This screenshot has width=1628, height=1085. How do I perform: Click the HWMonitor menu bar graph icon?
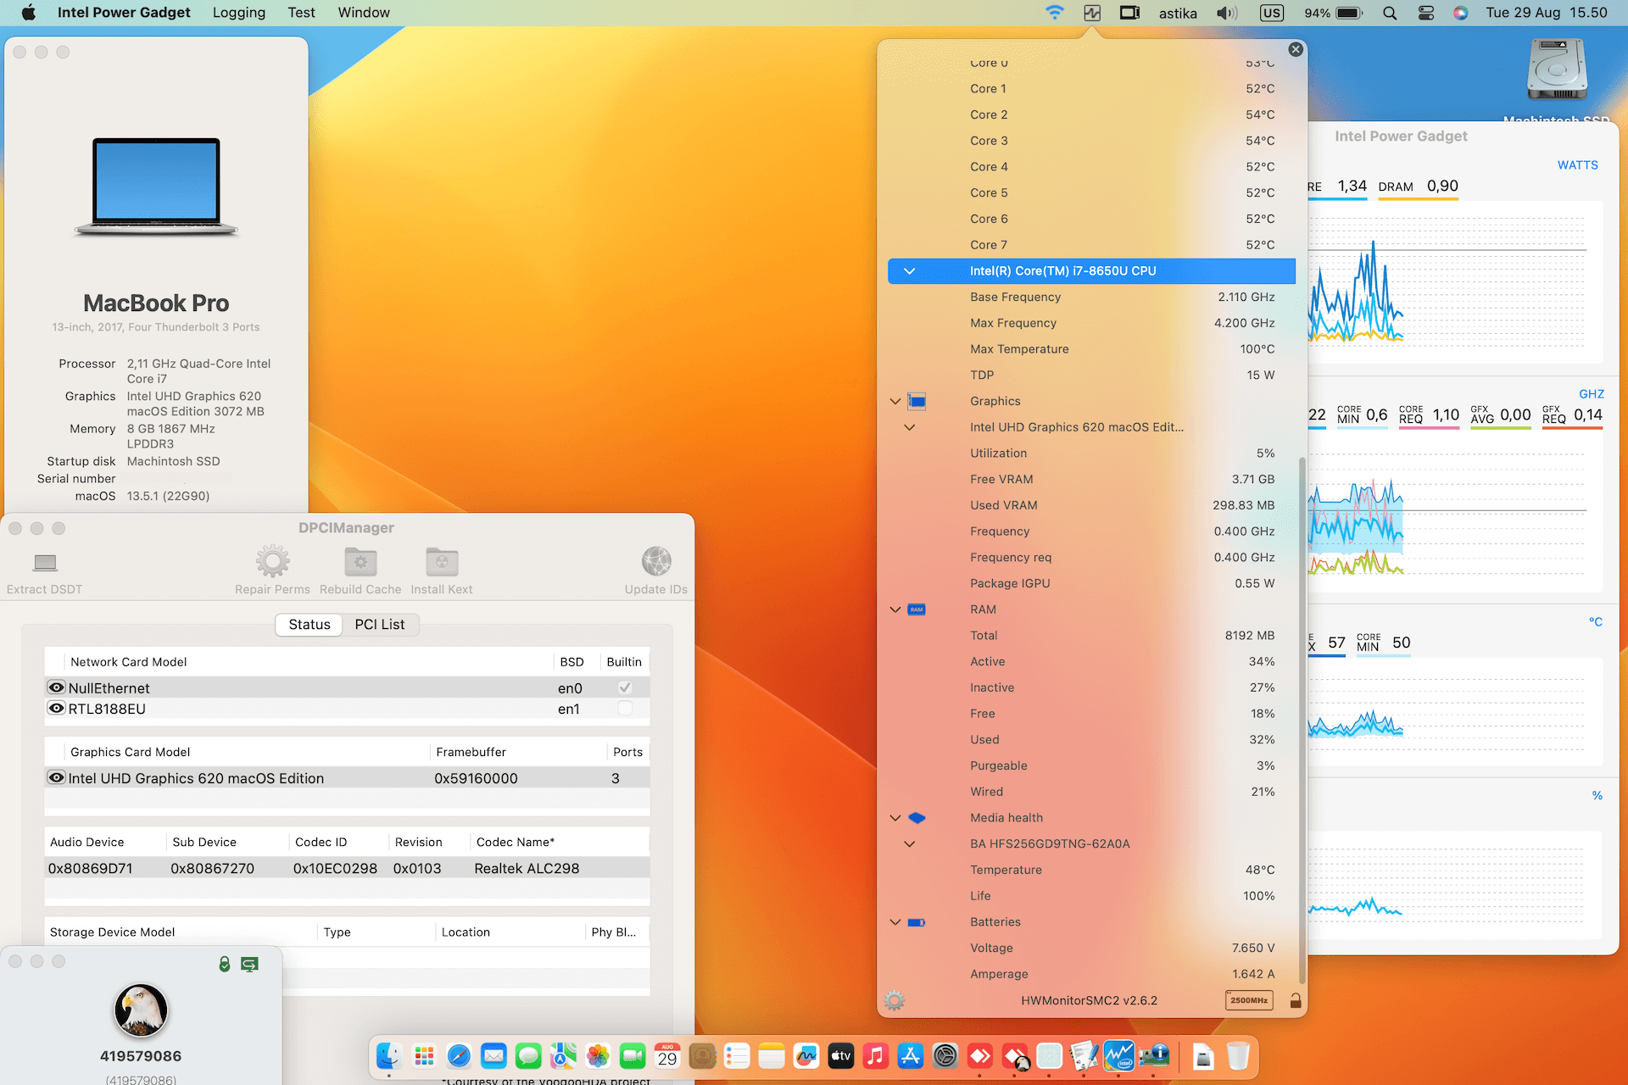click(1092, 13)
